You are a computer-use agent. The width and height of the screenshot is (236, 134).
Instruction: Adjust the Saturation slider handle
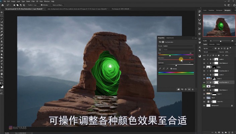coord(181,60)
